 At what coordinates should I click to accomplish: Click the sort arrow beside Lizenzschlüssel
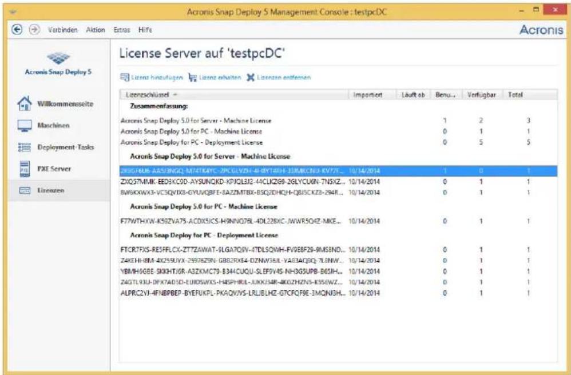175,94
